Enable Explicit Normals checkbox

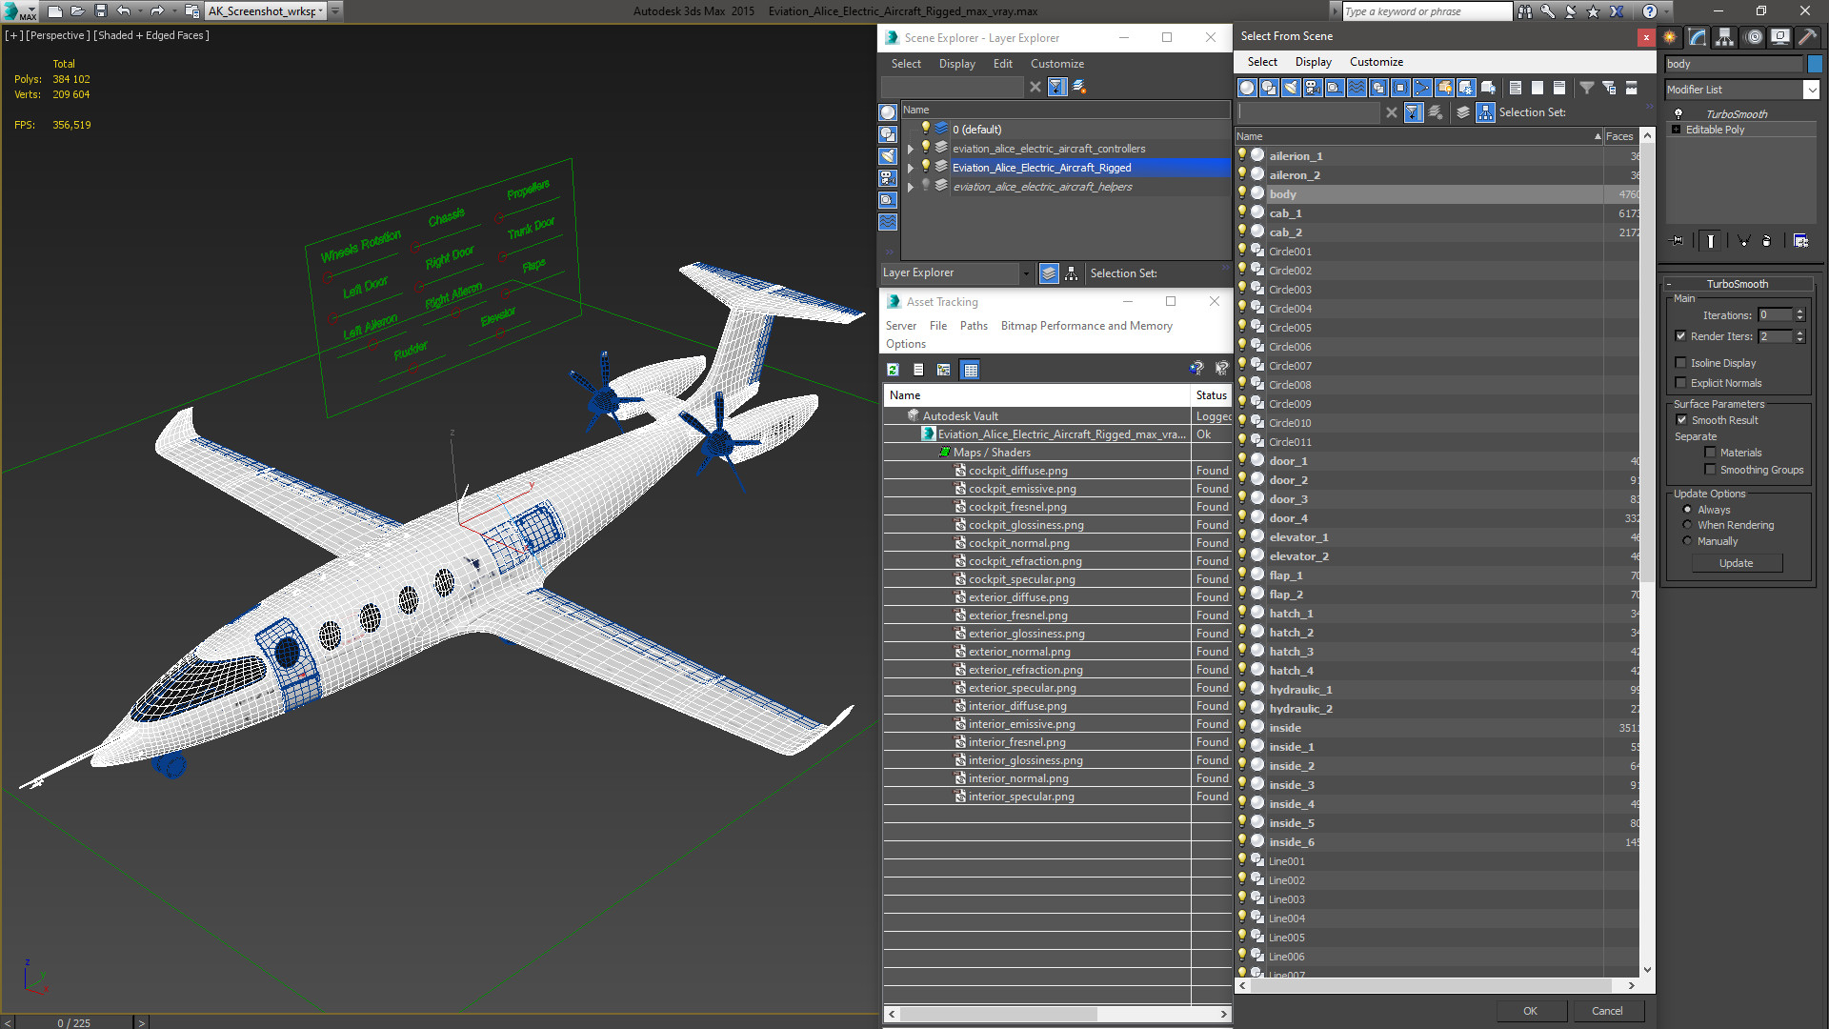(x=1680, y=383)
